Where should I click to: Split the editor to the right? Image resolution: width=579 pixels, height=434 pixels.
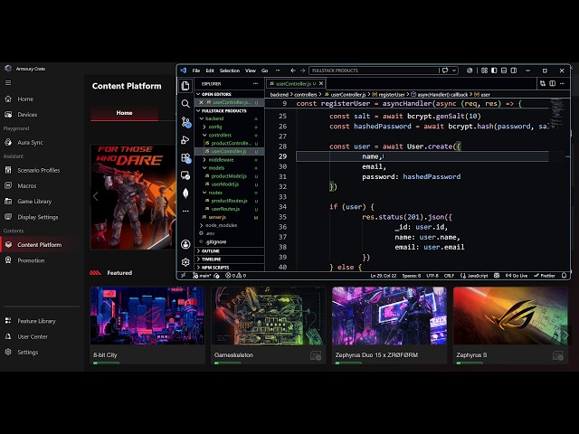coord(553,84)
